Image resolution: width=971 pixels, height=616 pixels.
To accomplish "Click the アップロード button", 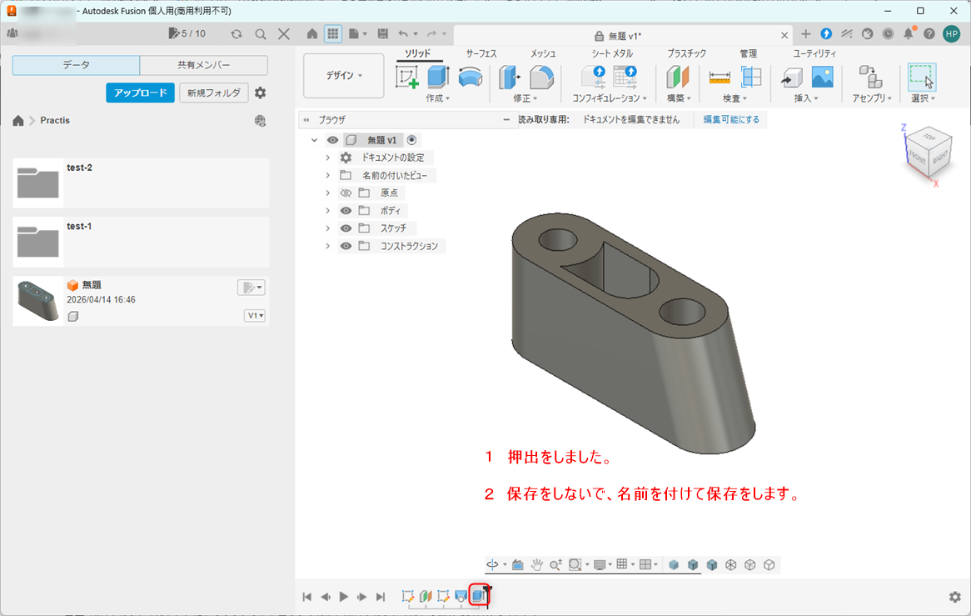I will (141, 93).
